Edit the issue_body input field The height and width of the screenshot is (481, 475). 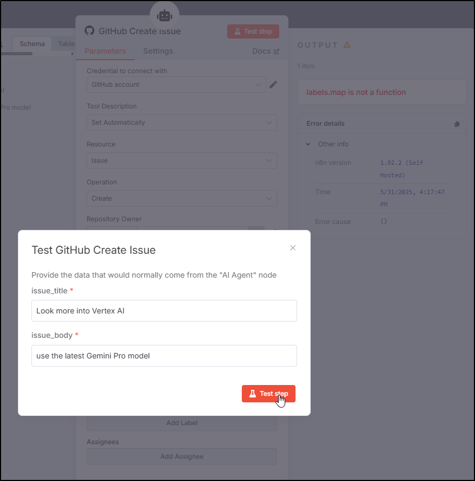(x=164, y=356)
